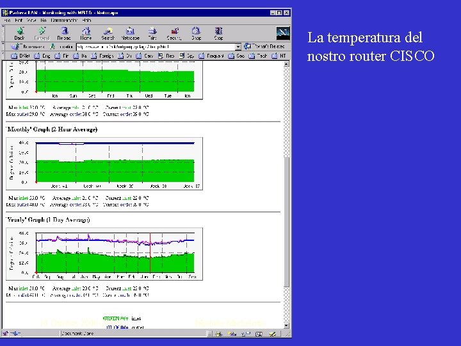The width and height of the screenshot is (461, 346).
Task: Expand the location URL history dropdown
Action: coord(238,47)
